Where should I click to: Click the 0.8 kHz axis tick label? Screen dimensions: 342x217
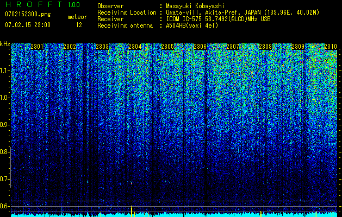[x=5, y=152]
